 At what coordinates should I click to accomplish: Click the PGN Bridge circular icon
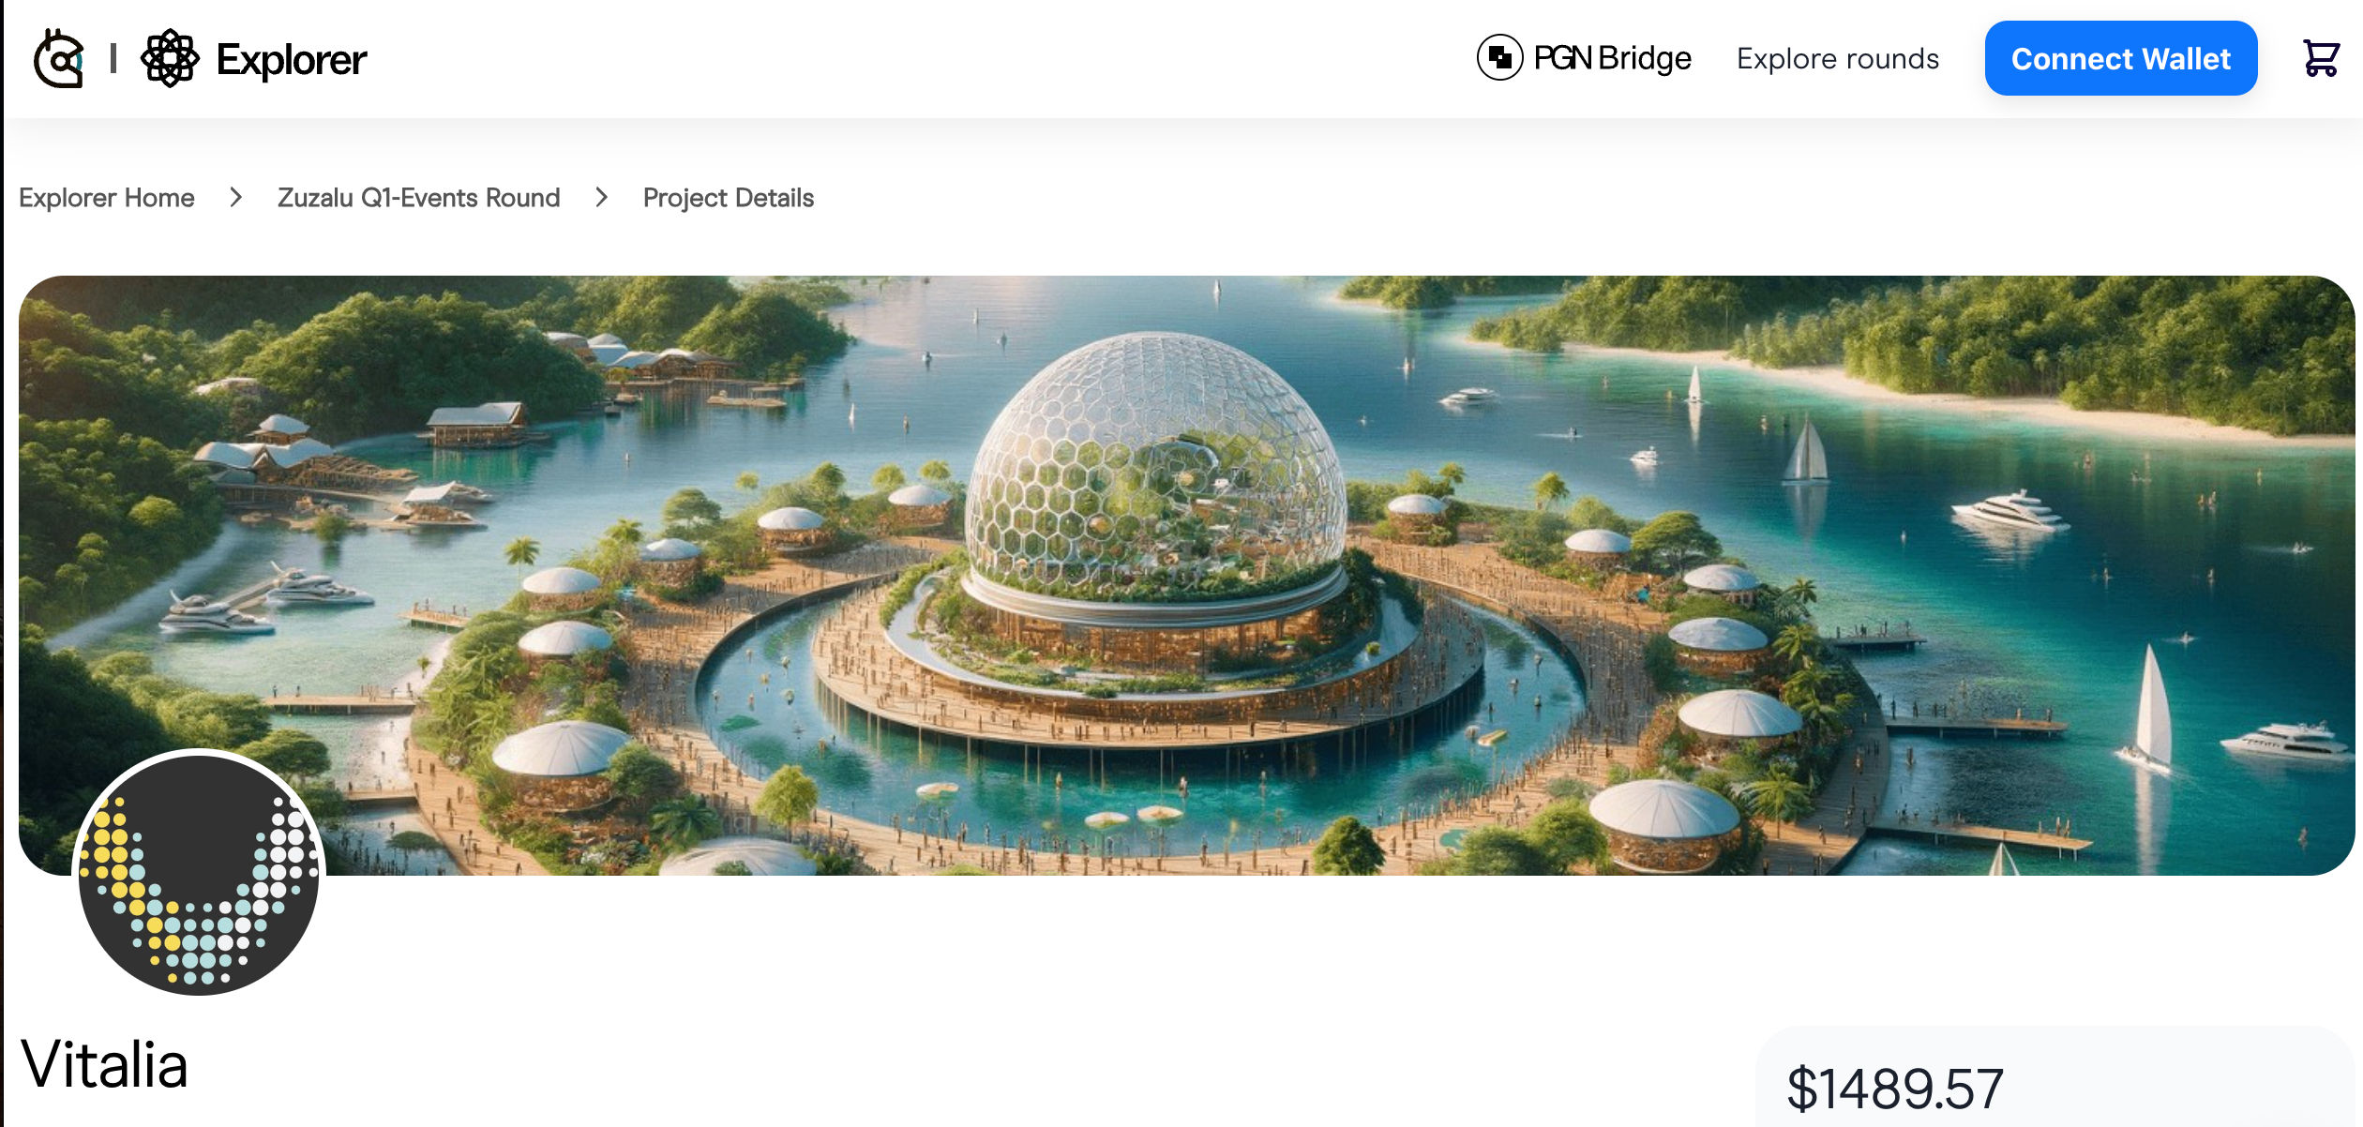(1499, 57)
